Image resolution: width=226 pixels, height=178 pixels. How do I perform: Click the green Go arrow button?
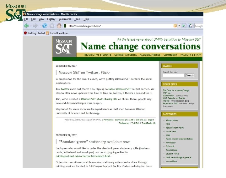(x=184, y=26)
